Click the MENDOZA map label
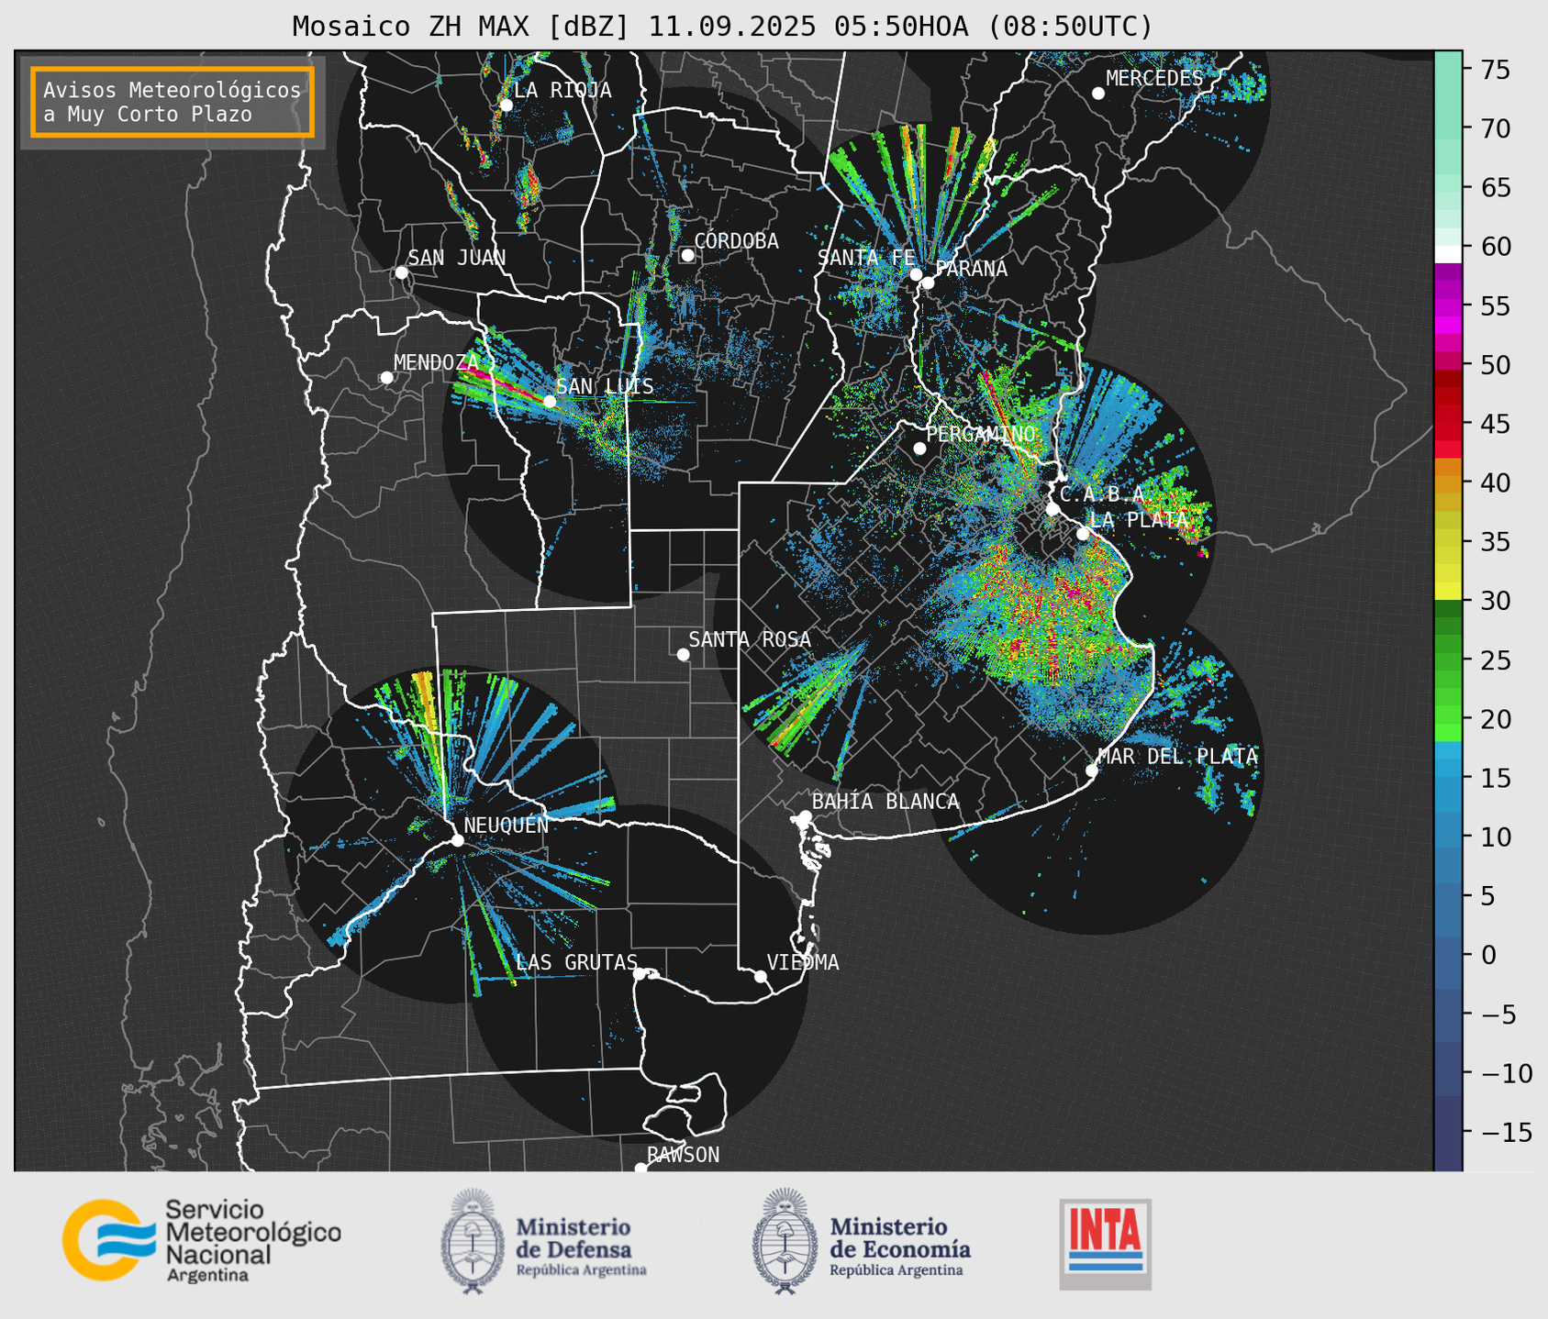The height and width of the screenshot is (1319, 1548). pos(436,362)
